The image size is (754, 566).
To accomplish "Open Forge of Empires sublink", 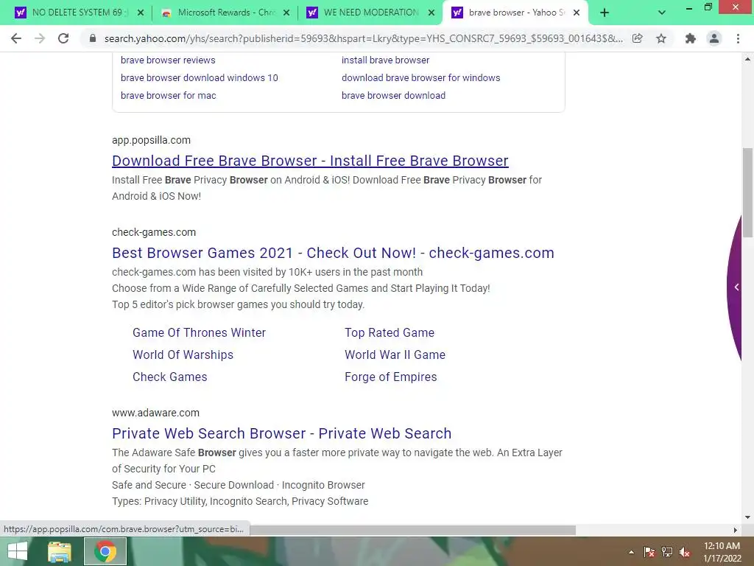I will point(390,377).
